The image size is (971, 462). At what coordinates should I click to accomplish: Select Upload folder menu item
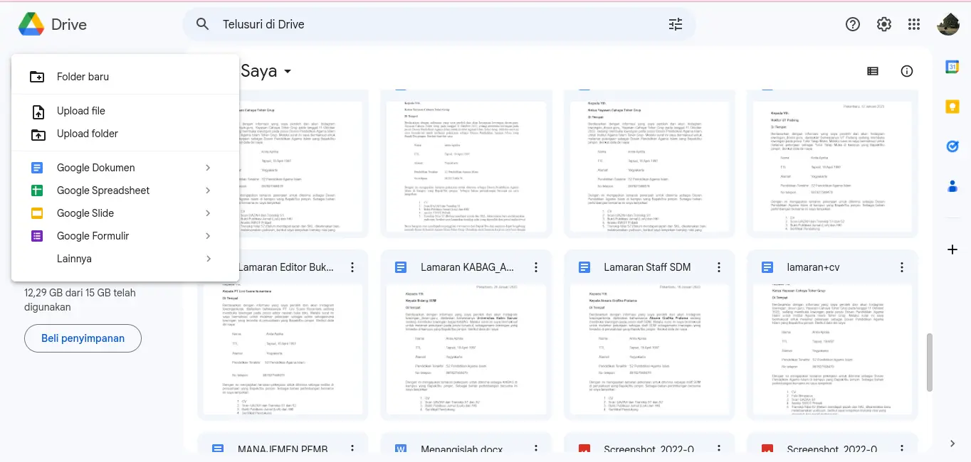tap(125, 134)
